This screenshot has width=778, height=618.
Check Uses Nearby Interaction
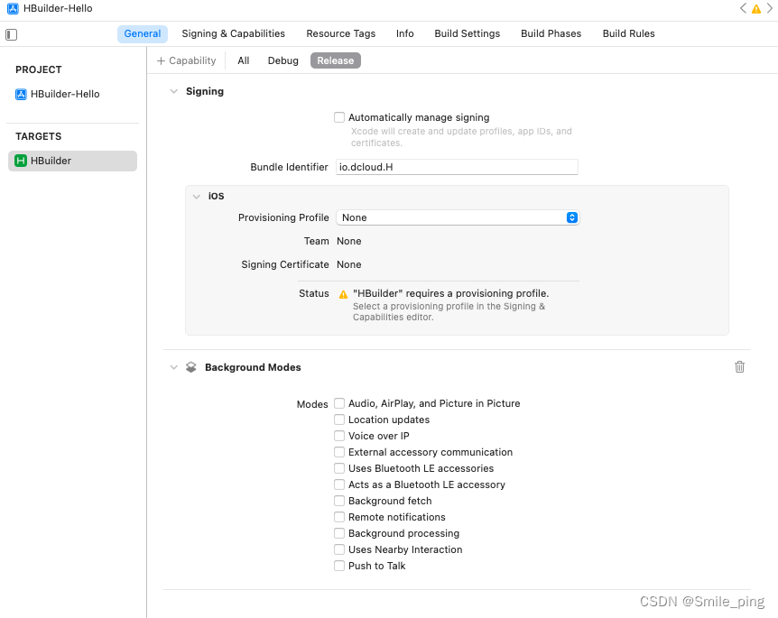(339, 549)
